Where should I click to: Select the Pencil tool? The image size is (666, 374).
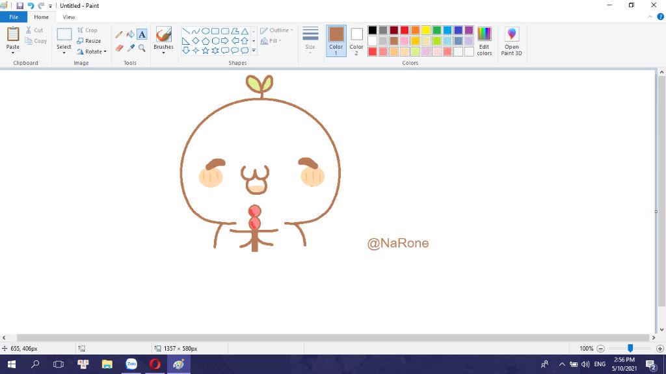[120, 34]
